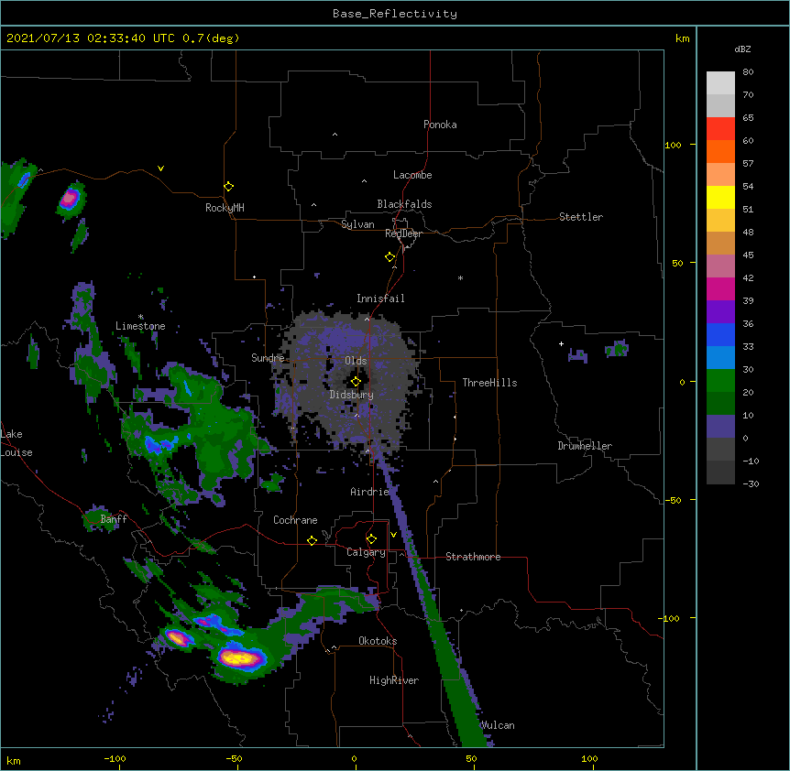Click the Stettler city label
Viewport: 790px width, 771px height.
point(581,217)
